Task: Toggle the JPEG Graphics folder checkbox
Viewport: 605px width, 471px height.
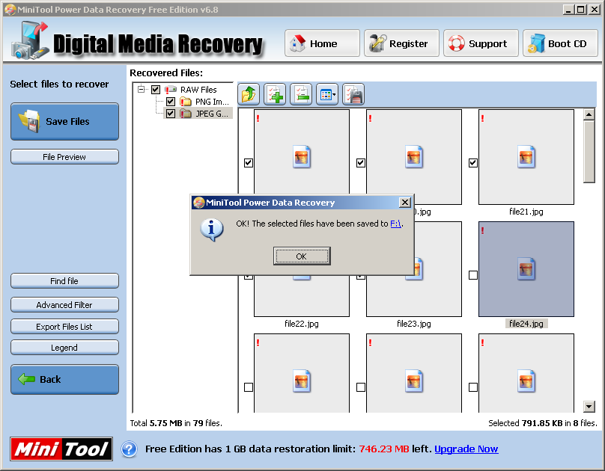Action: (171, 114)
